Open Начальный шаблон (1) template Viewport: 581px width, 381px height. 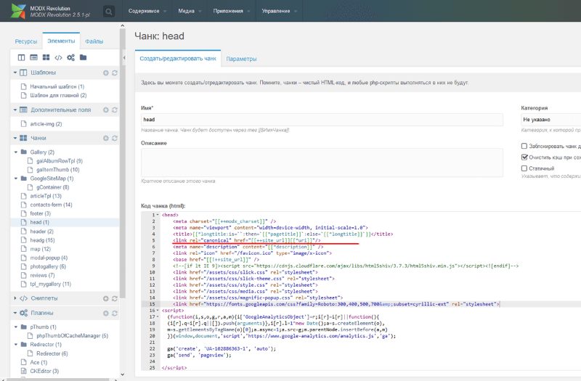pyautogui.click(x=57, y=86)
